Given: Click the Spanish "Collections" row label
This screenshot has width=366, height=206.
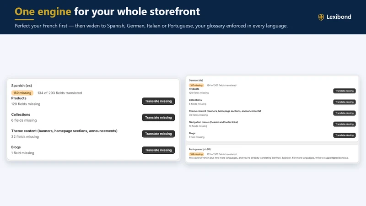Looking at the screenshot, I should [21, 114].
